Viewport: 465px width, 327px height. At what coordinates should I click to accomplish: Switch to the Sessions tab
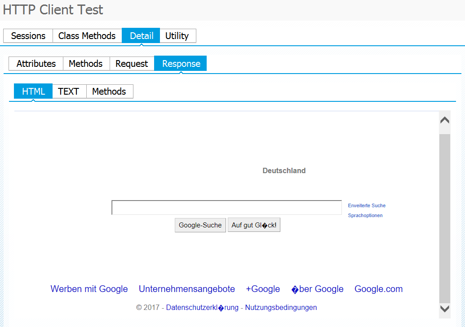point(28,36)
